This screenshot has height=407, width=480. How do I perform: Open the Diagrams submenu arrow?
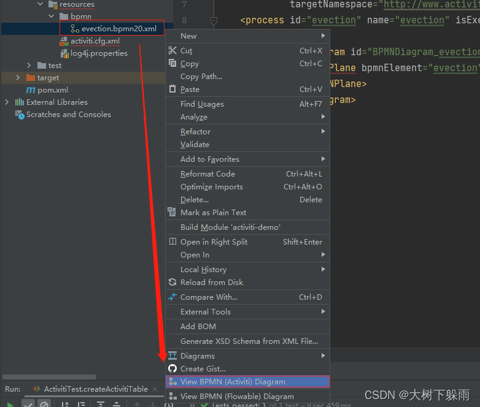point(323,356)
